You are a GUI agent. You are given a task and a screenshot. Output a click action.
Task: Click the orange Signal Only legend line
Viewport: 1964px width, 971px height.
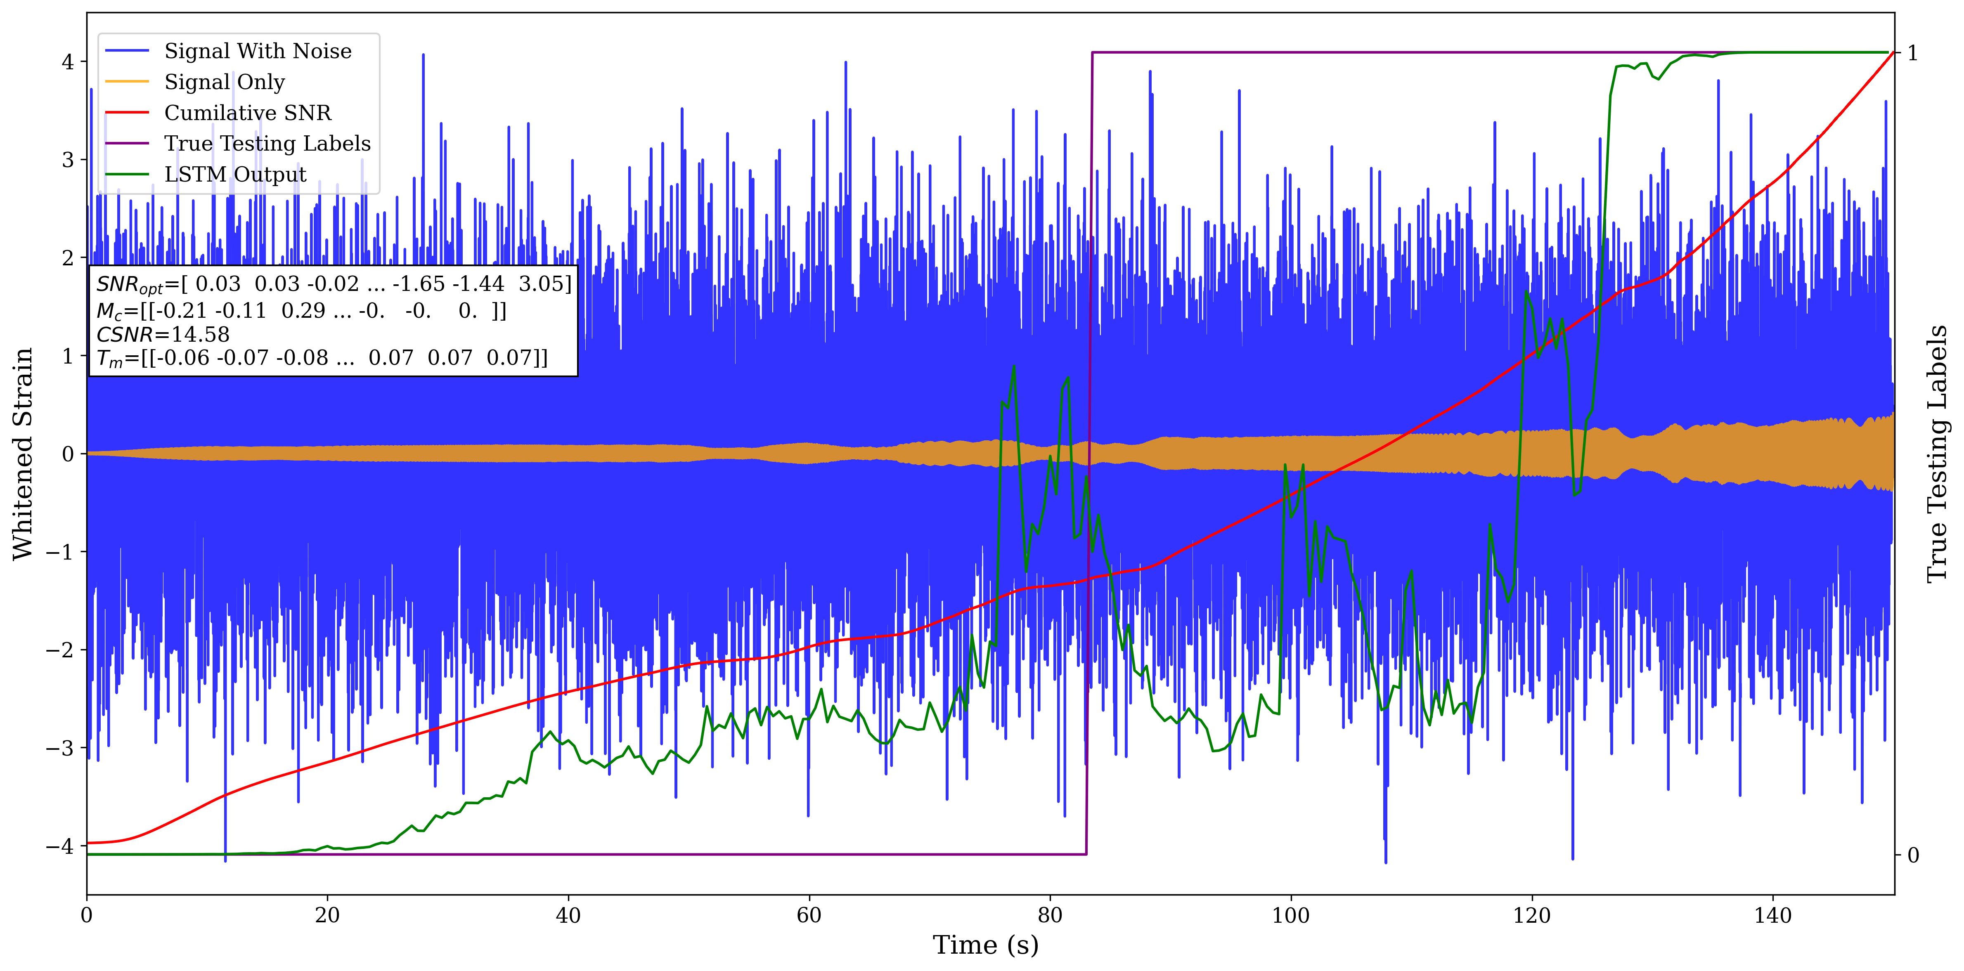point(127,82)
